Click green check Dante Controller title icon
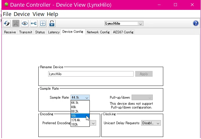This screenshot has width=201, height=139. [x=6, y=5]
